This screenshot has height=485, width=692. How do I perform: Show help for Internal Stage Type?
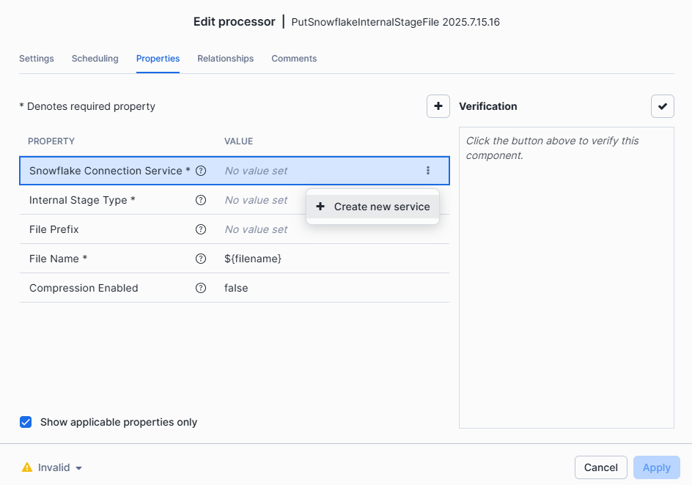coord(201,200)
